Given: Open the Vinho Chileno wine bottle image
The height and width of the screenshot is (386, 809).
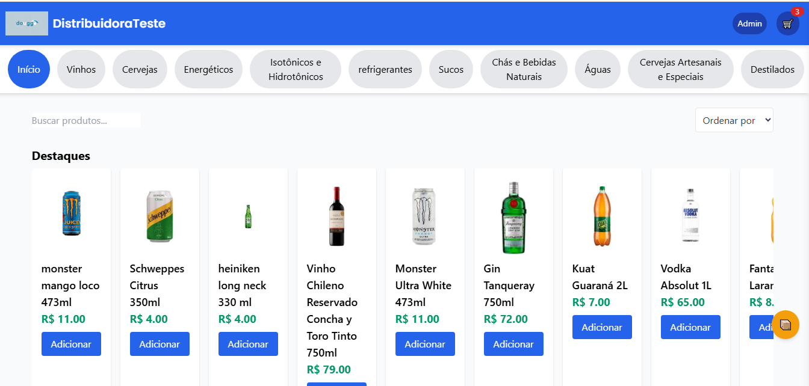Looking at the screenshot, I should pos(336,216).
